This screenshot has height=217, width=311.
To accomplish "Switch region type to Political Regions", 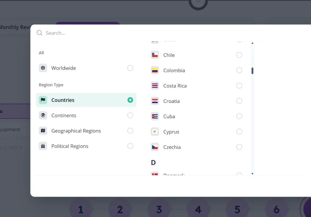I will coord(70,146).
